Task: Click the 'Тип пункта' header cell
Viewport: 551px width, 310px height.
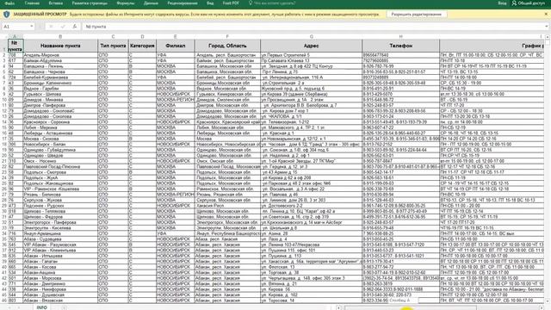Action: pyautogui.click(x=113, y=46)
